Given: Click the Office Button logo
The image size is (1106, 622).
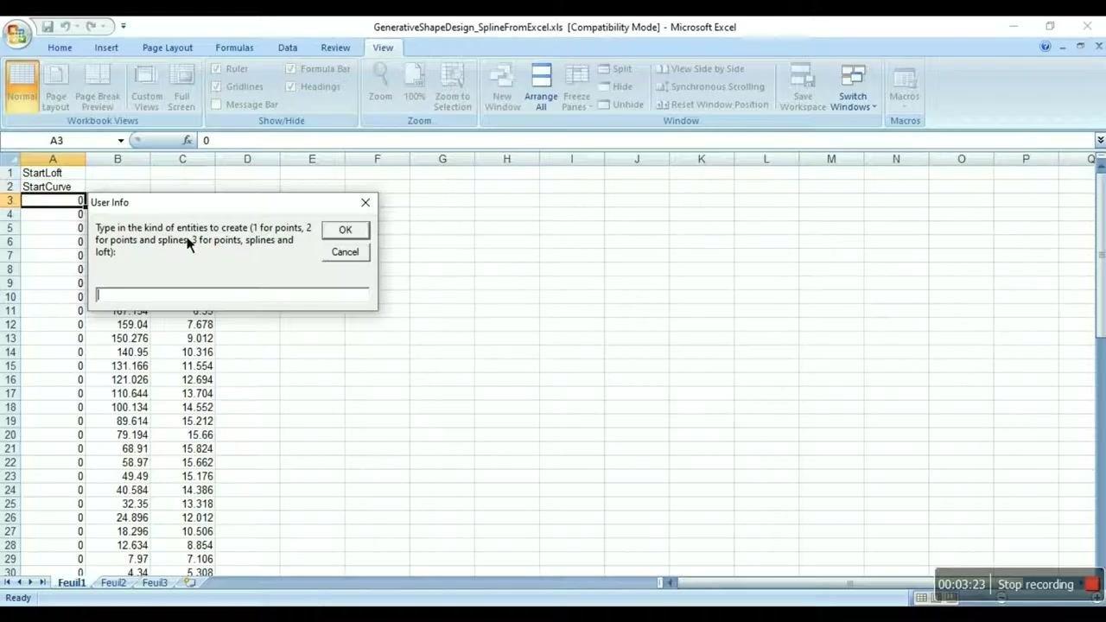Looking at the screenshot, I should tap(16, 34).
